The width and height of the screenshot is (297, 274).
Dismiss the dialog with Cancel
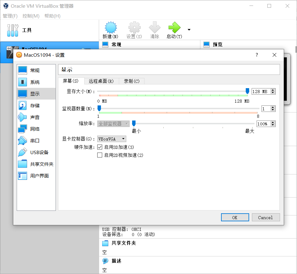[266, 217]
